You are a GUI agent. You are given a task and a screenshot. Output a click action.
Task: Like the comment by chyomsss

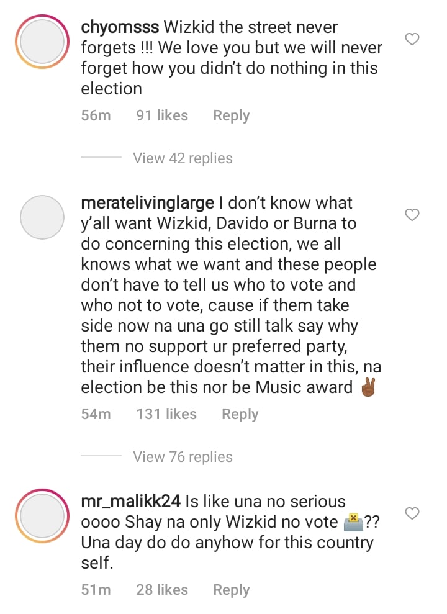[412, 40]
